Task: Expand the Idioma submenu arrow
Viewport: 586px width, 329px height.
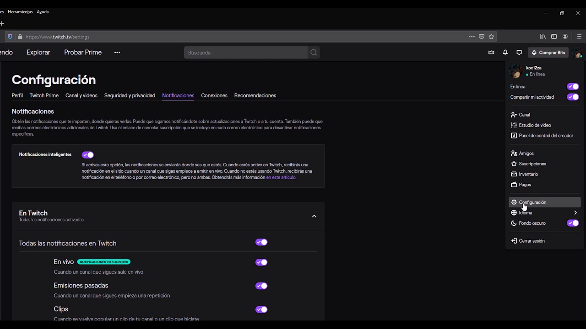Action: click(575, 213)
